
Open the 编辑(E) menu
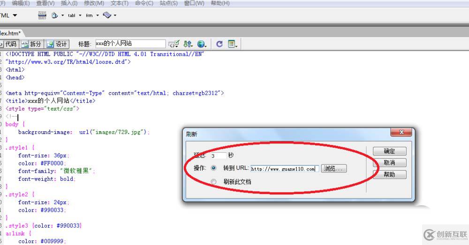click(21, 3)
